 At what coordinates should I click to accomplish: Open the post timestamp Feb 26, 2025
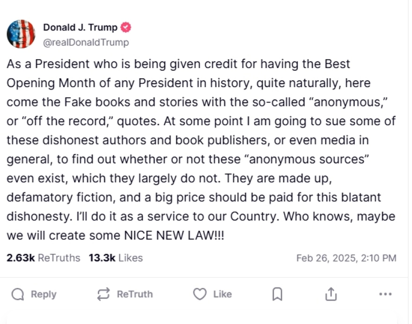click(348, 257)
